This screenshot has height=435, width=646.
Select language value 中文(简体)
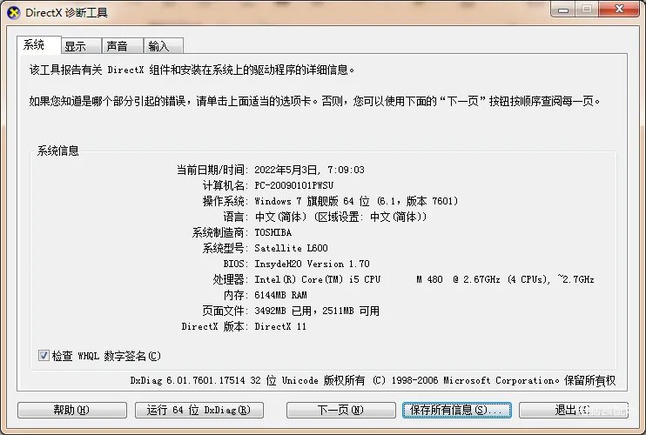click(281, 217)
